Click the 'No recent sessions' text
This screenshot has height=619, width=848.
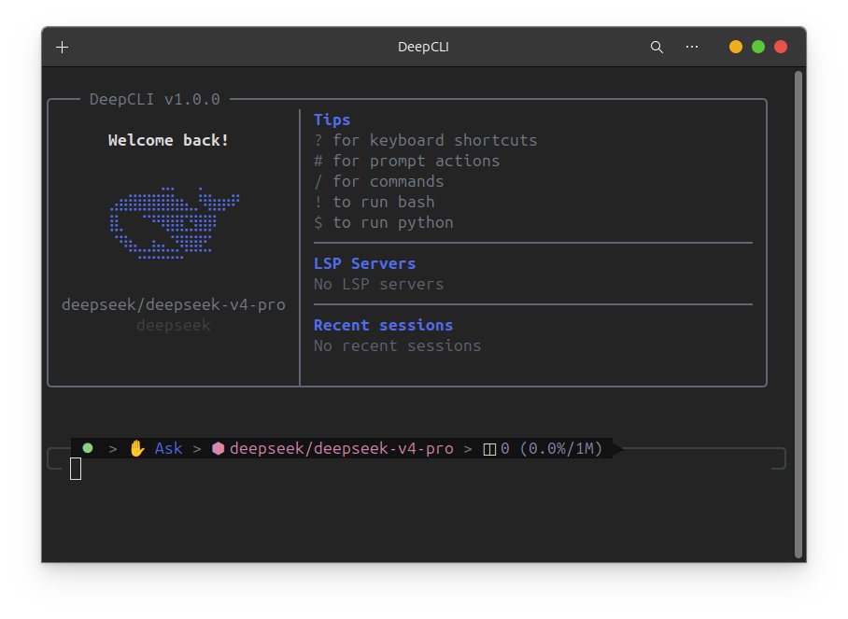click(x=398, y=345)
